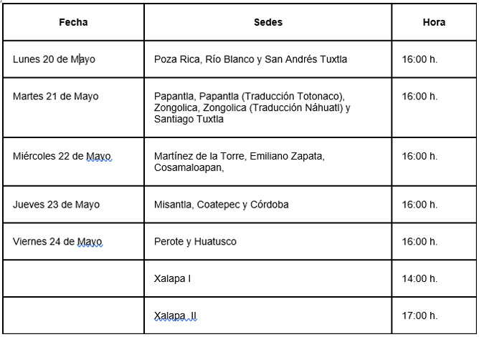This screenshot has height=337, width=479.
Task: Click the 16:00 h. cell in Lunes row
Action: click(419, 59)
